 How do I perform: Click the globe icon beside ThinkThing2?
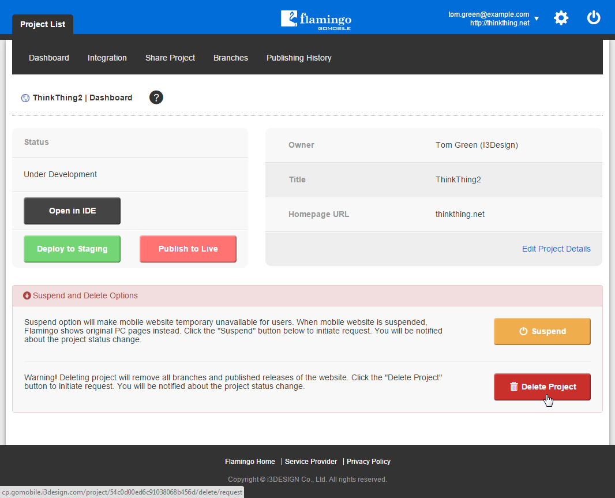point(25,98)
